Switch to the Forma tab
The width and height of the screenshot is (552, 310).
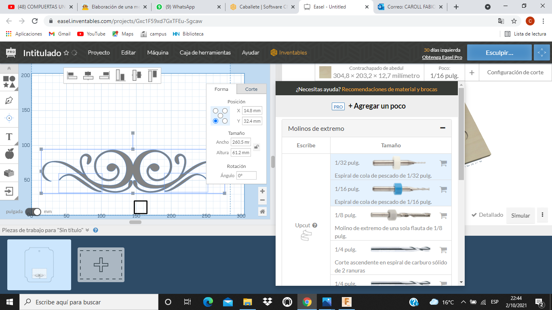pyautogui.click(x=221, y=89)
